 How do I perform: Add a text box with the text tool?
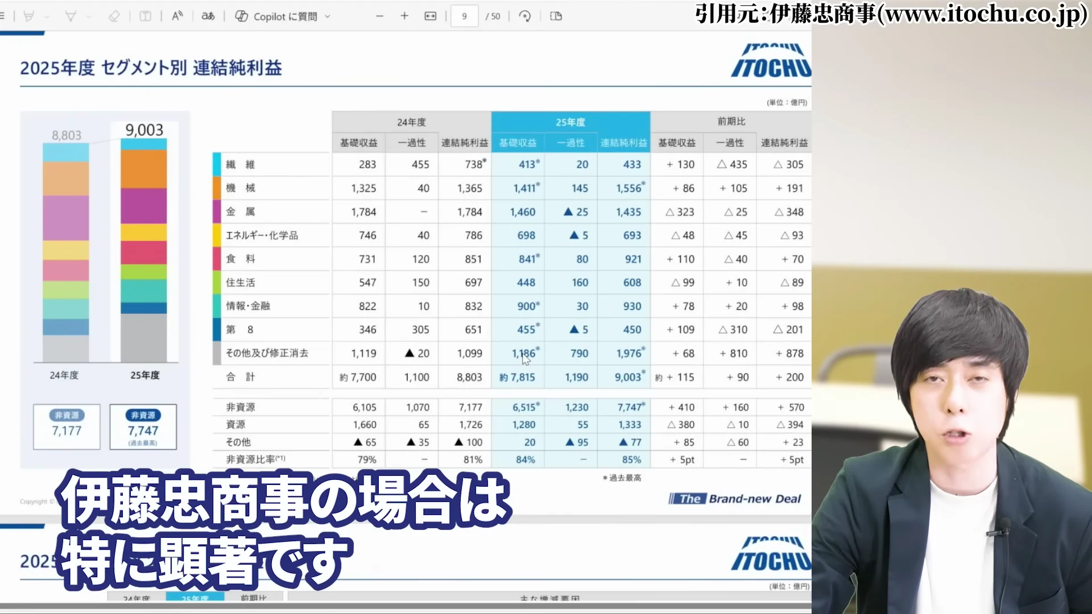tap(146, 16)
